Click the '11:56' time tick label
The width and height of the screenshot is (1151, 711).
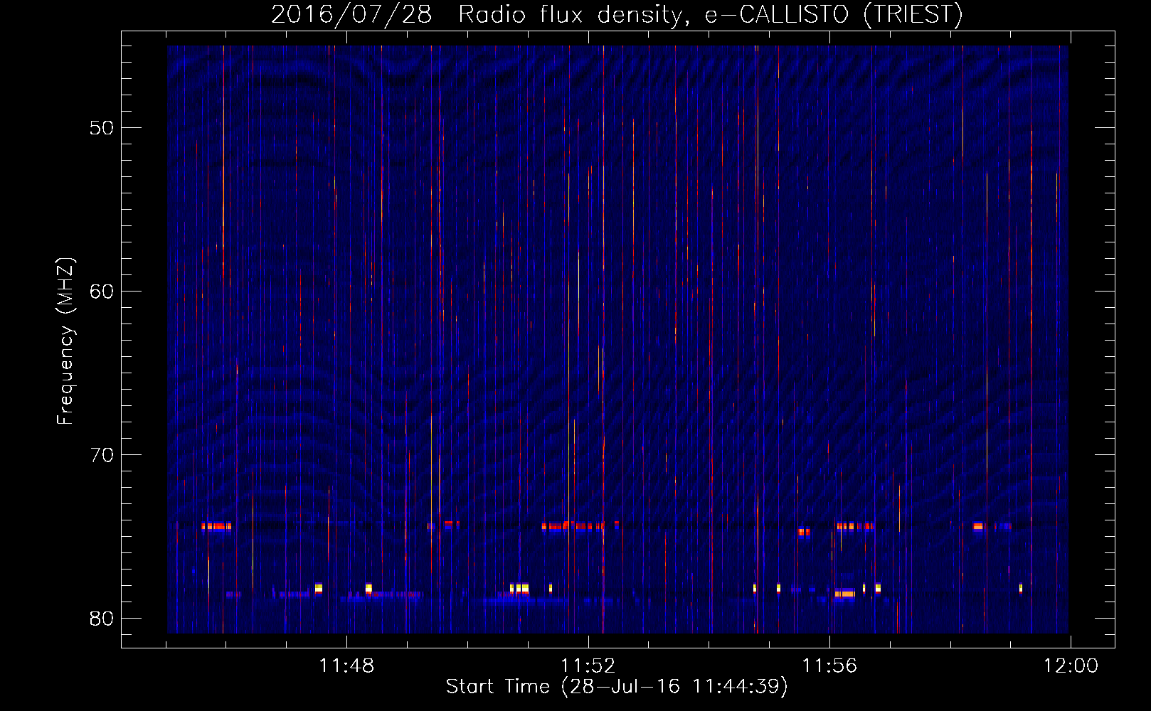(829, 666)
